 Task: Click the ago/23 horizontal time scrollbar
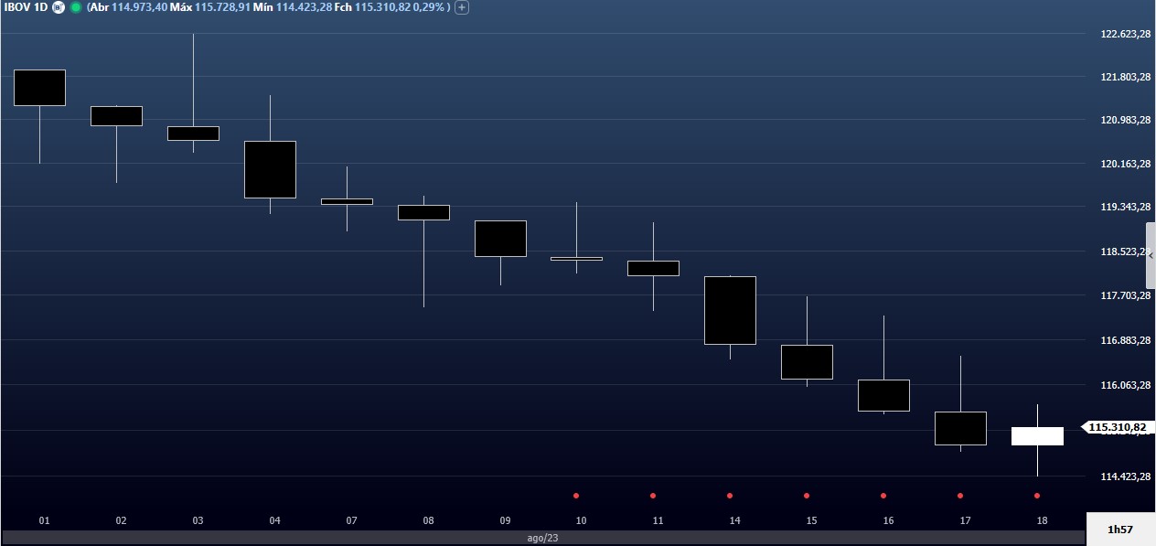pos(542,538)
